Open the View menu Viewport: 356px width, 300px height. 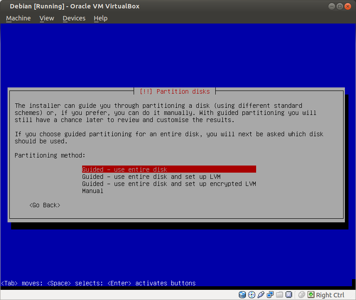[47, 18]
